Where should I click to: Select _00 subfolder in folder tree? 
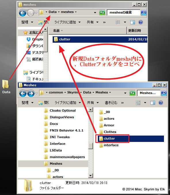pos(53,170)
